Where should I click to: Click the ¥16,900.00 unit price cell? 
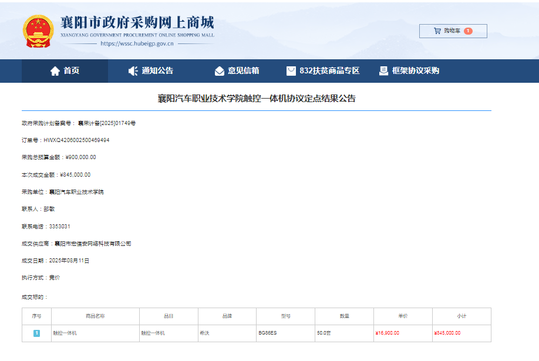[x=388, y=333]
